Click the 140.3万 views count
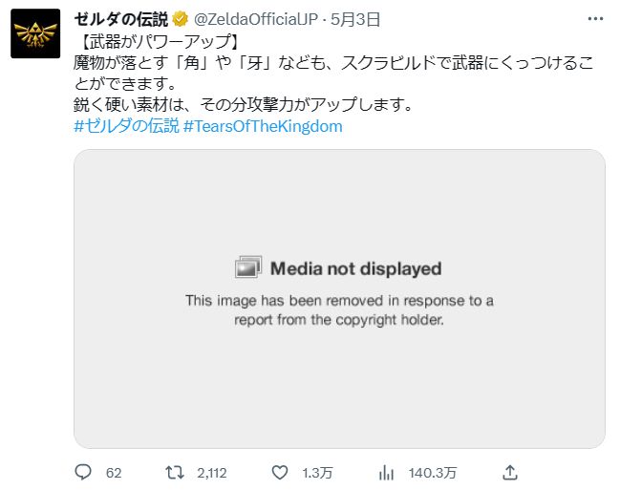The width and height of the screenshot is (620, 490). (x=433, y=473)
